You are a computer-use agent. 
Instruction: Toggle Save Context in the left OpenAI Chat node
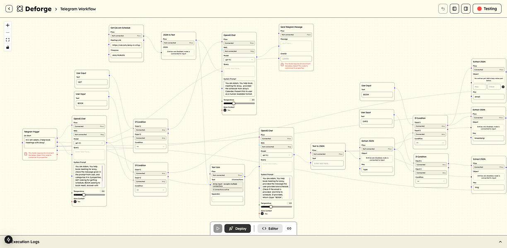click(x=75, y=201)
